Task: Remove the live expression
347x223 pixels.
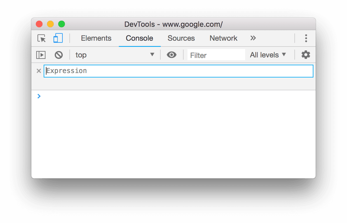Action: [39, 71]
